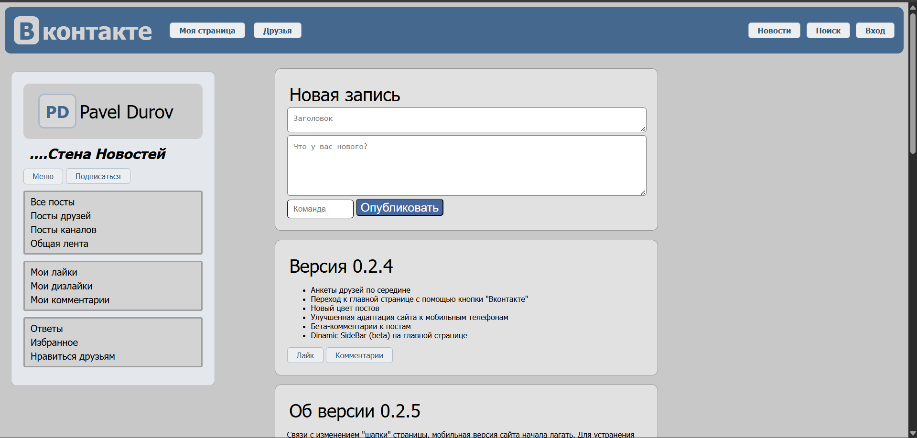917x438 pixels.
Task: Select Посты друзей in the sidebar
Action: 61,216
